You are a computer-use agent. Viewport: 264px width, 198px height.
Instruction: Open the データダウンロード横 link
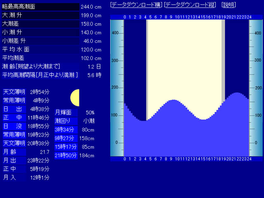136,5
